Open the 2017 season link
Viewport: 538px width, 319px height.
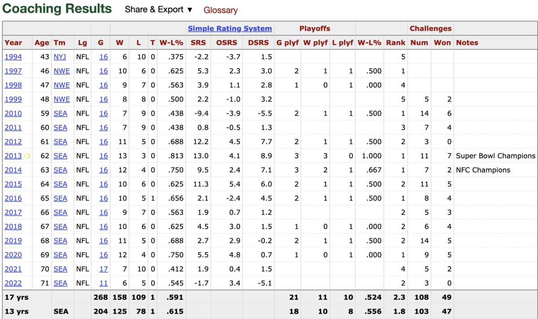tap(13, 212)
